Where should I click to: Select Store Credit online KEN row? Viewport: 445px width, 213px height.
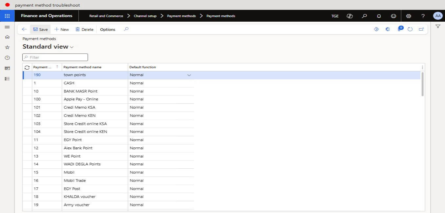108,132
